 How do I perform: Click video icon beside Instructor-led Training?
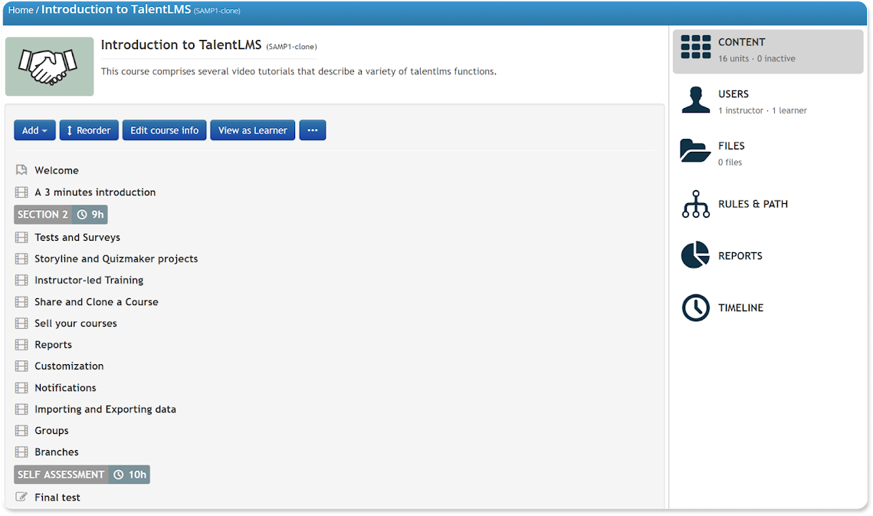click(21, 281)
